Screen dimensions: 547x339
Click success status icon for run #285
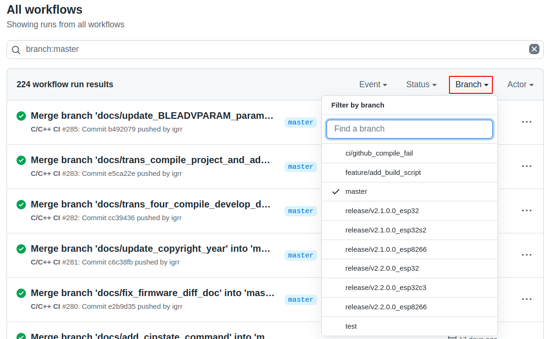21,116
